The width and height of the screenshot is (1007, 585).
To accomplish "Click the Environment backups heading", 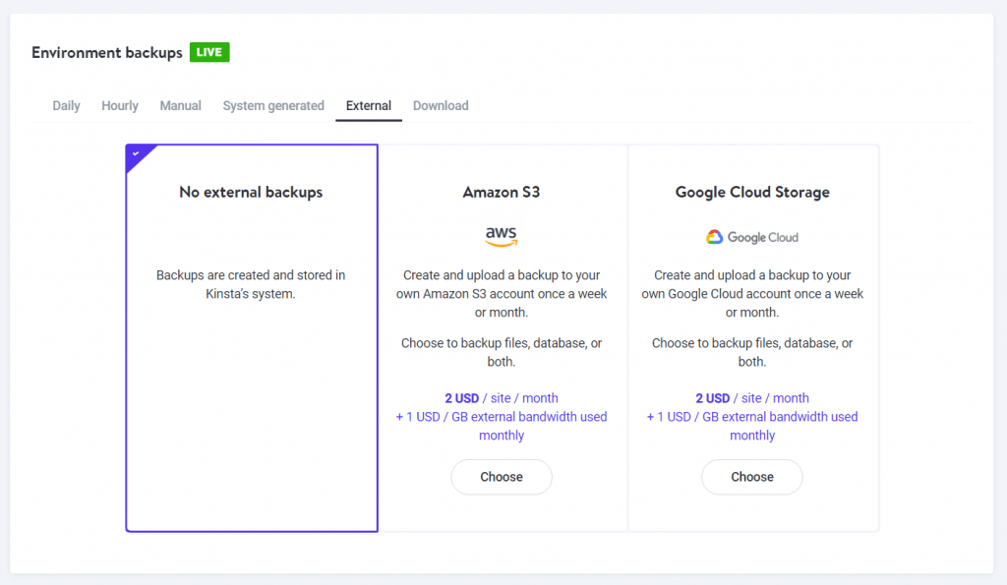I will tap(107, 53).
